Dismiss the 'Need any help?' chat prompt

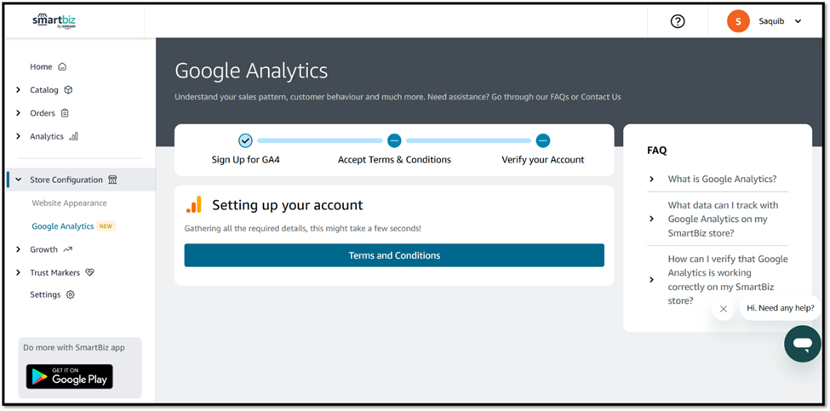click(x=723, y=309)
